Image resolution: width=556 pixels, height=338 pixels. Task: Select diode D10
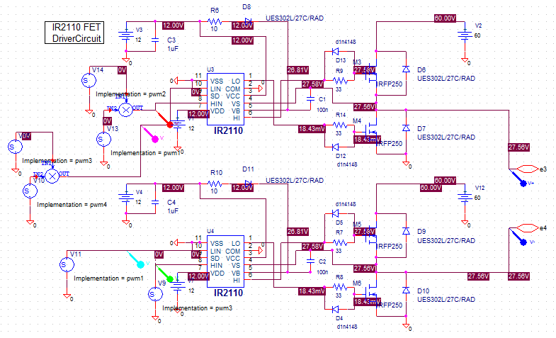click(x=406, y=290)
